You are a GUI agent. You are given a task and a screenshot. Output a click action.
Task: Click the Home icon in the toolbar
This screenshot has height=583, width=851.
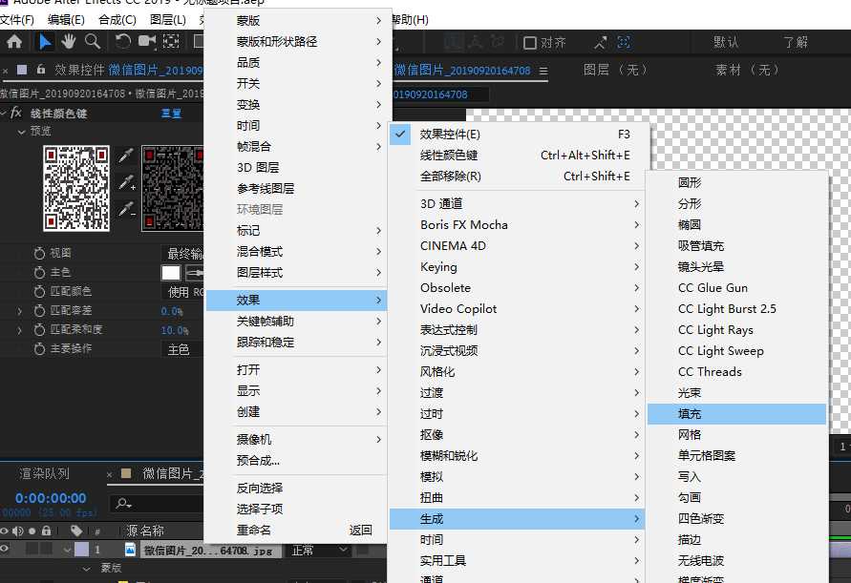(14, 42)
